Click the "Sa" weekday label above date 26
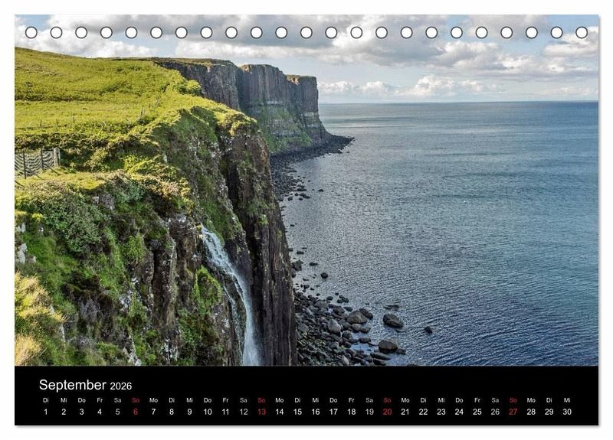613x440 pixels. (x=495, y=400)
